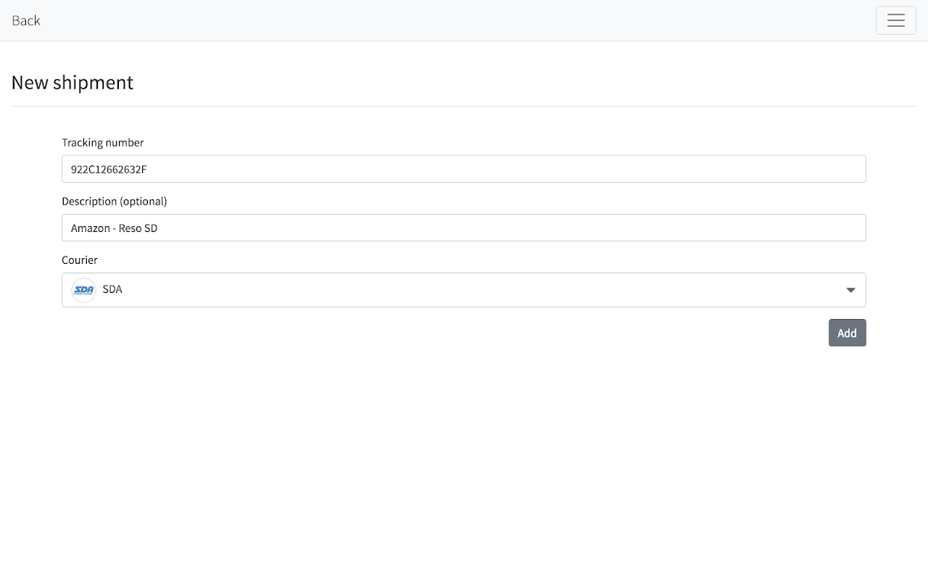Screen dimensions: 928x580
Task: Focus the Tracking number input field
Action: 464,169
